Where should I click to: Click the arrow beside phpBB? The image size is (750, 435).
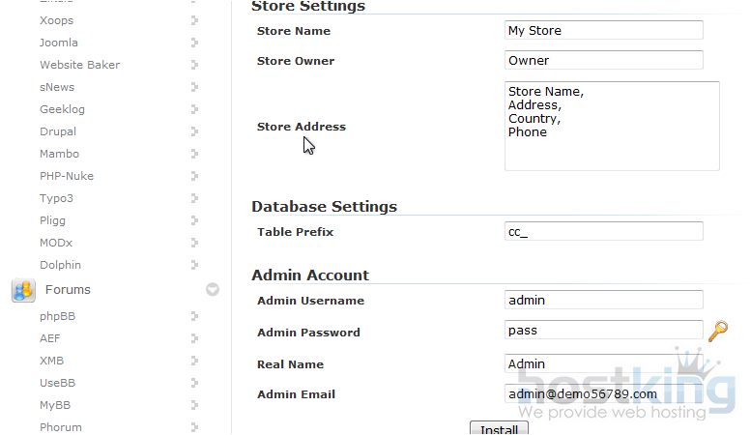(x=195, y=316)
